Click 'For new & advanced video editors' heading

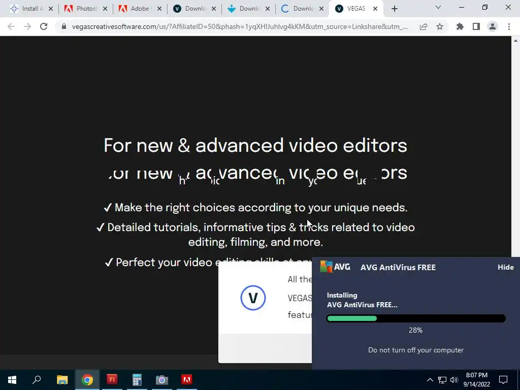click(255, 146)
